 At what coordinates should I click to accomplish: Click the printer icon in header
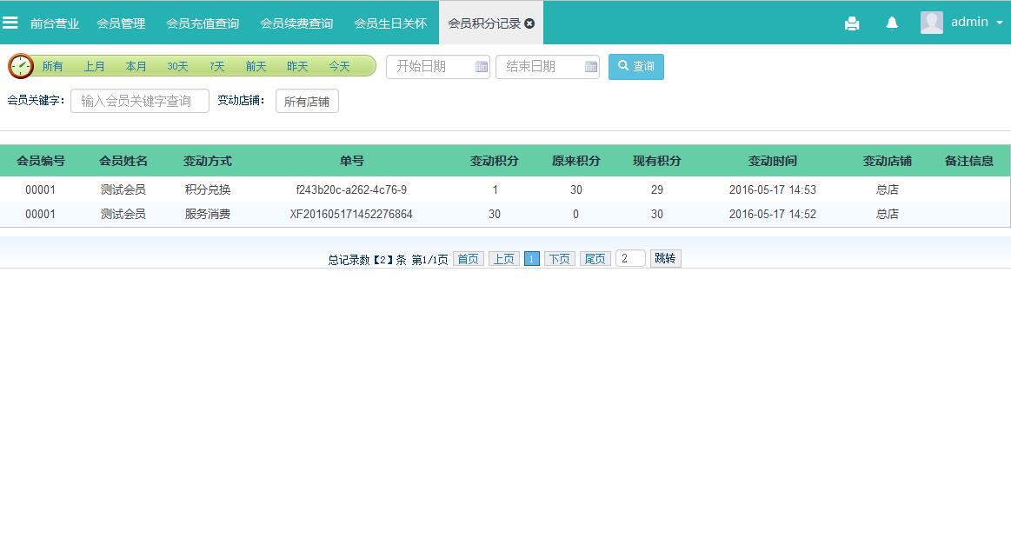[x=852, y=23]
